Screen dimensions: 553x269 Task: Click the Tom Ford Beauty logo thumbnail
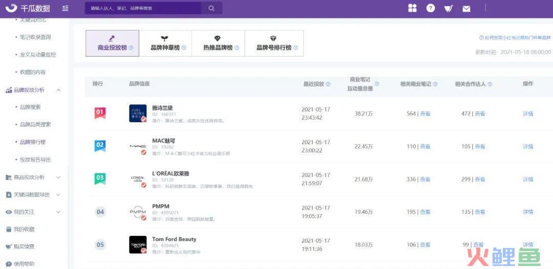click(138, 244)
